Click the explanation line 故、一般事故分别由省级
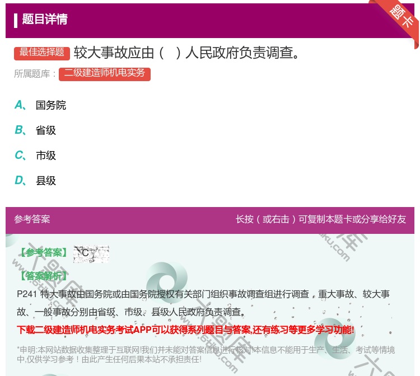 [130, 312]
